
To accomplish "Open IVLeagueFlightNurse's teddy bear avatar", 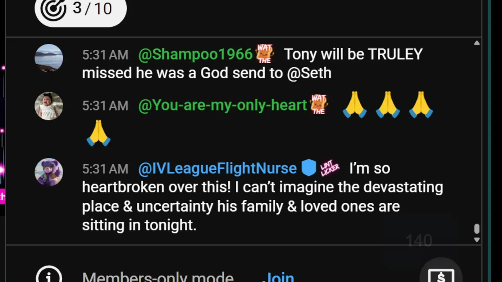I will coord(49,172).
